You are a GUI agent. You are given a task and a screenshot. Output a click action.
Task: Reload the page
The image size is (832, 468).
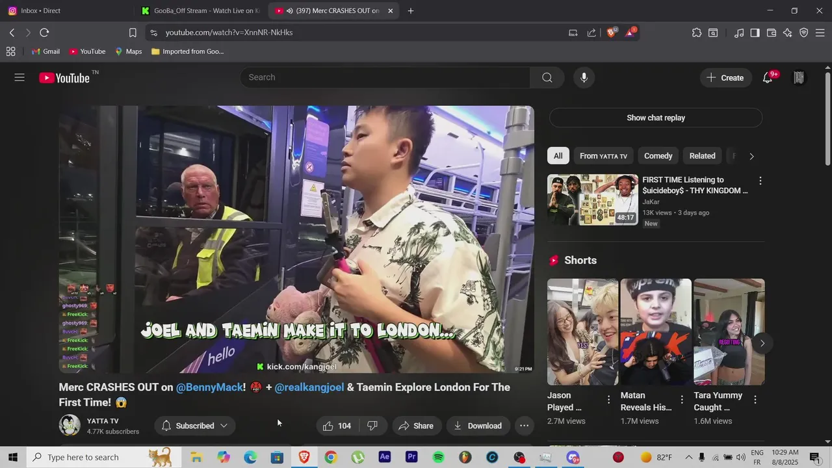tap(44, 32)
